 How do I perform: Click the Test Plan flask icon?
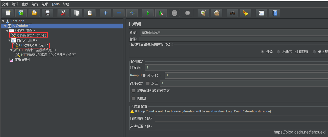click(x=7, y=21)
